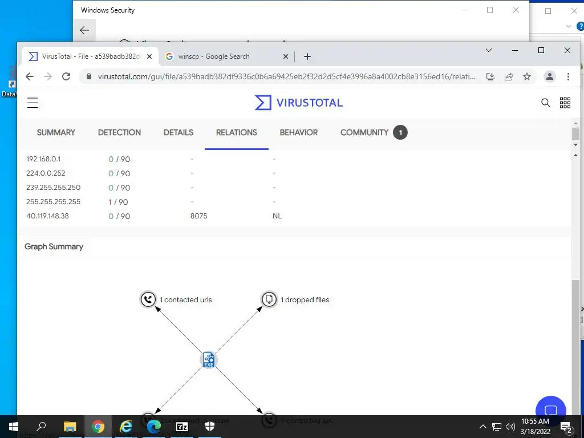
Task: Open the VirusTotal apps grid icon
Action: [565, 103]
